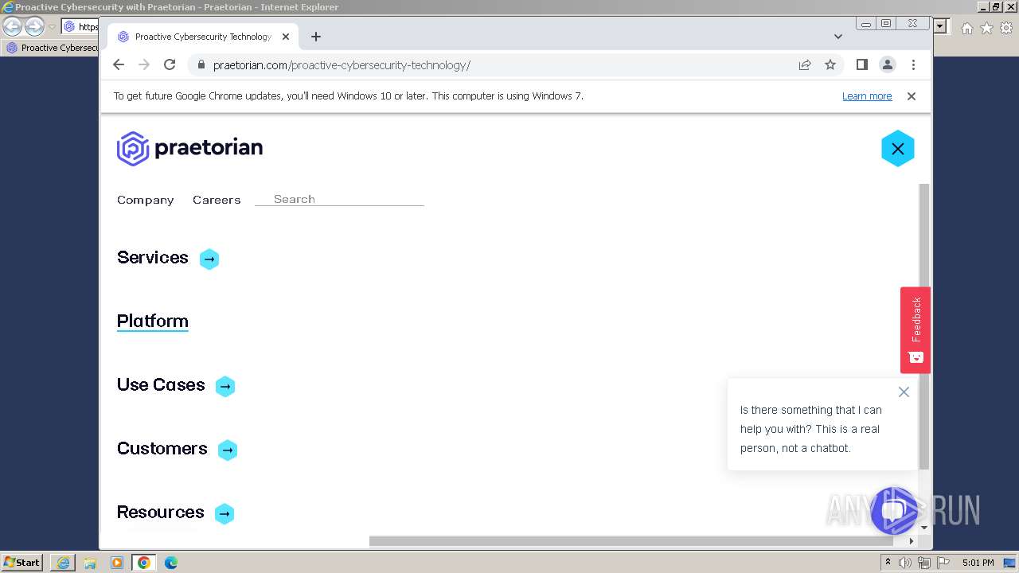Open the chat bubble widget

(x=894, y=511)
